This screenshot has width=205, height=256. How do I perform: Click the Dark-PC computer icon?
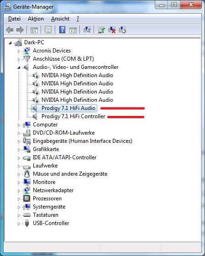coord(18,42)
